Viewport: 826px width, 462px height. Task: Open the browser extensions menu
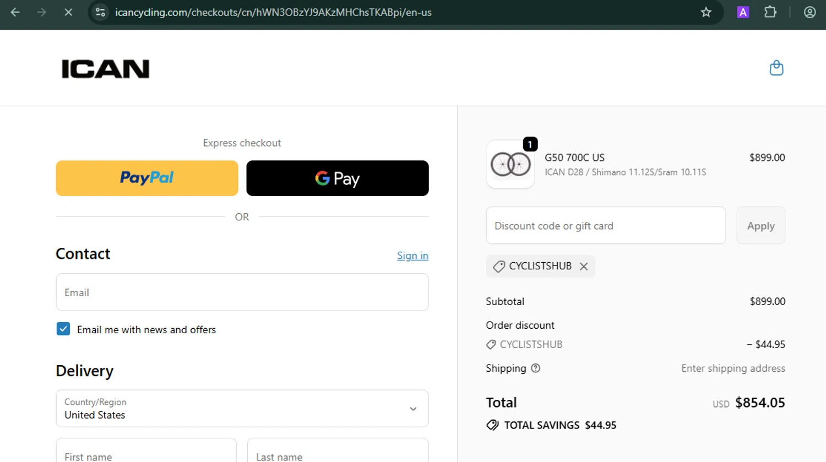tap(770, 12)
